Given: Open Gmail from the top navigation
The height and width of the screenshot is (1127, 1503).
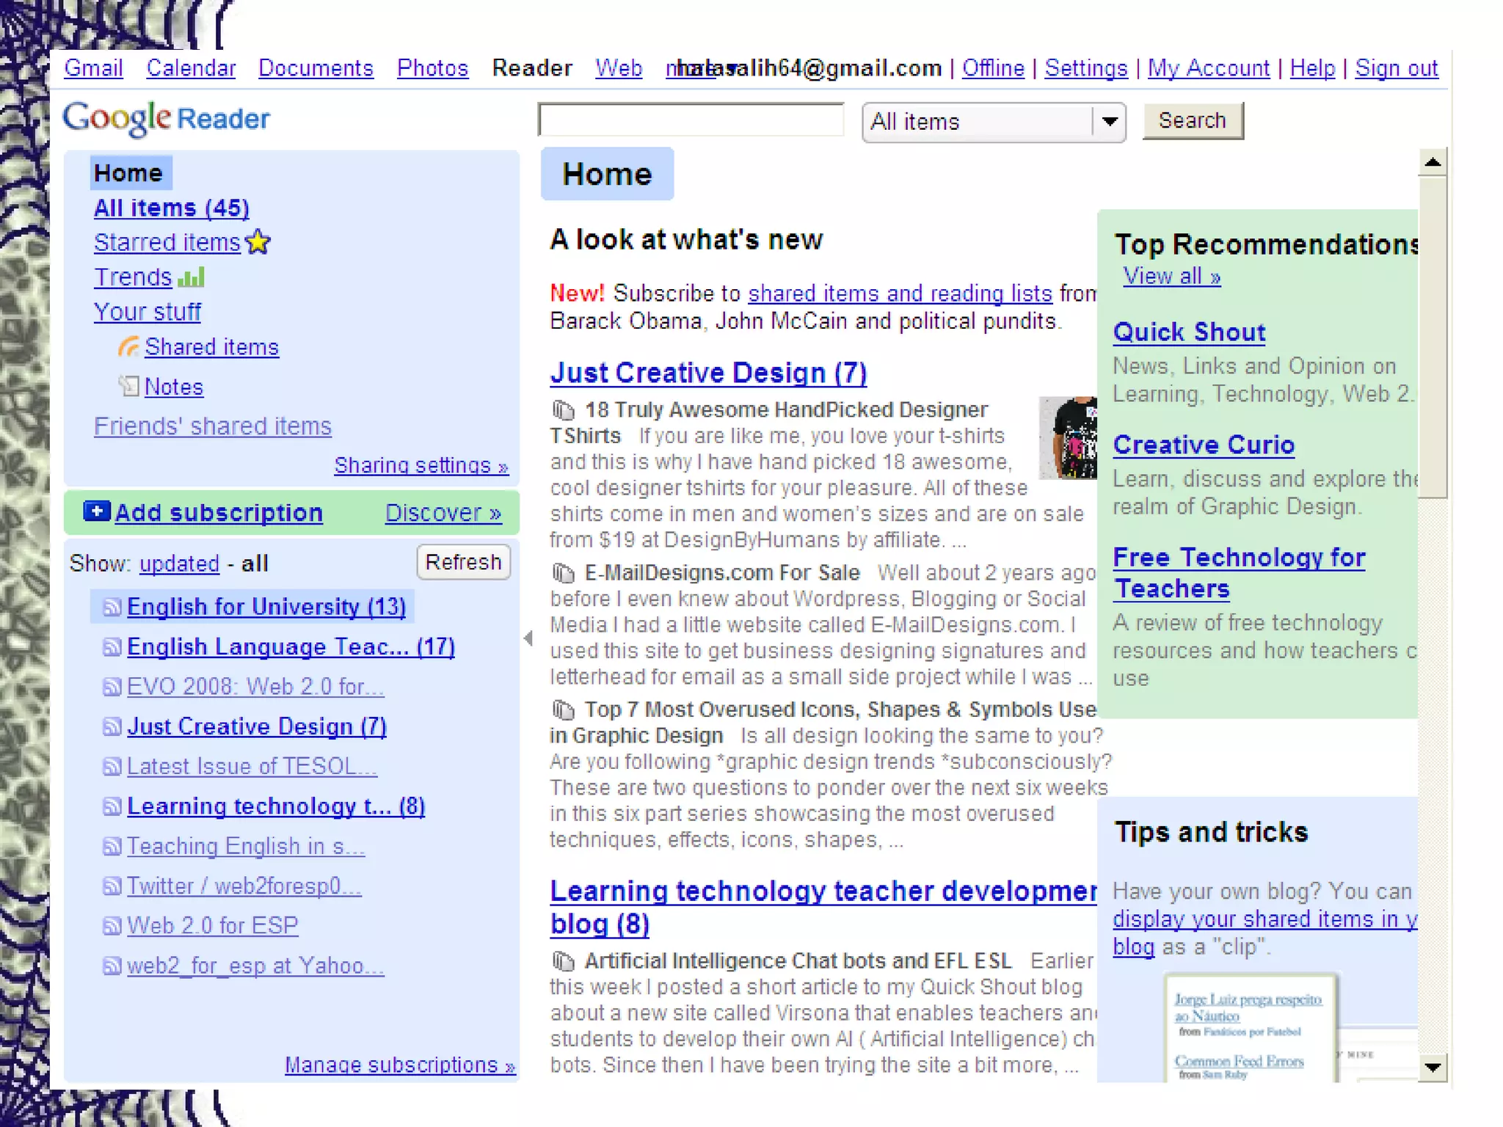Looking at the screenshot, I should point(93,68).
